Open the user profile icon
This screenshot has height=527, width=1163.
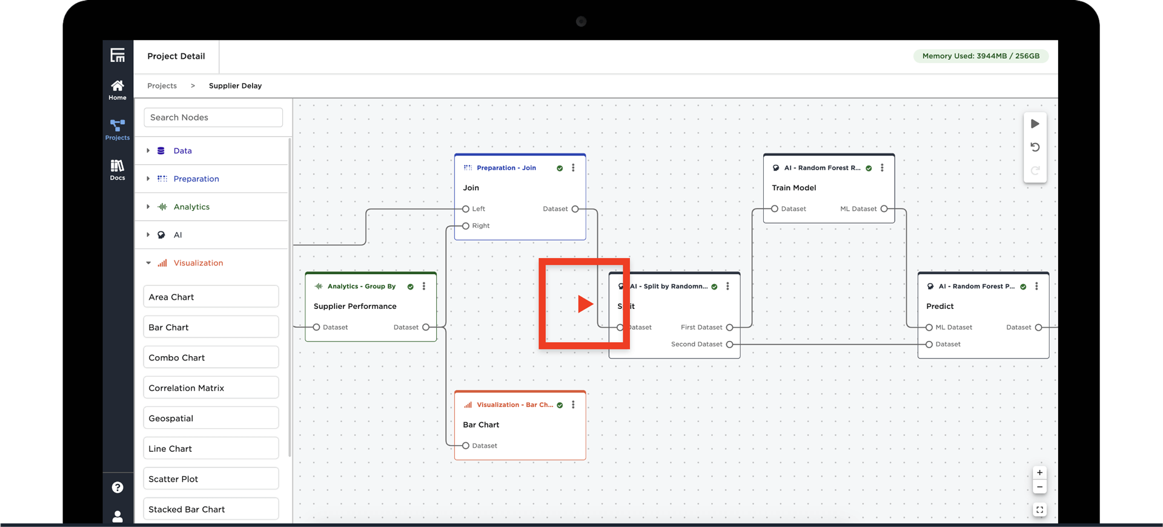(x=118, y=516)
